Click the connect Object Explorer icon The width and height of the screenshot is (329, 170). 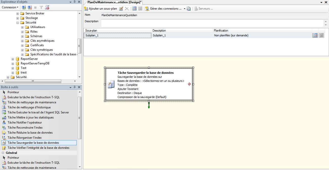coord(24,7)
